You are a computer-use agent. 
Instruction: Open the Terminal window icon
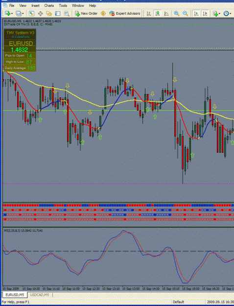58,14
